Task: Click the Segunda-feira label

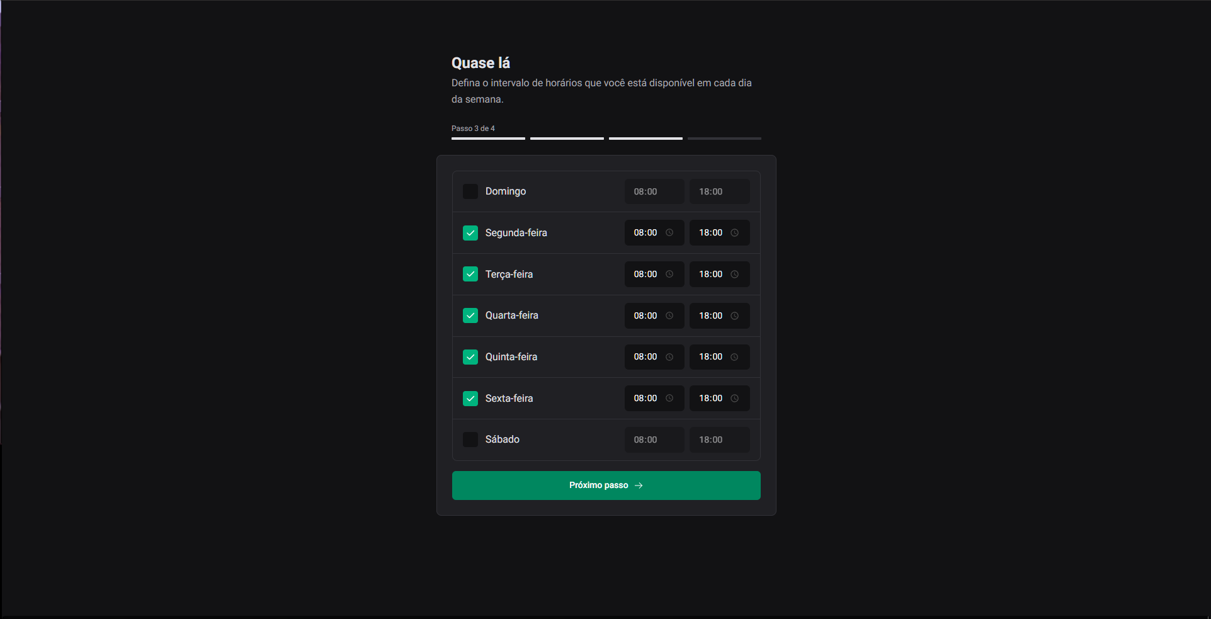Action: coord(516,233)
